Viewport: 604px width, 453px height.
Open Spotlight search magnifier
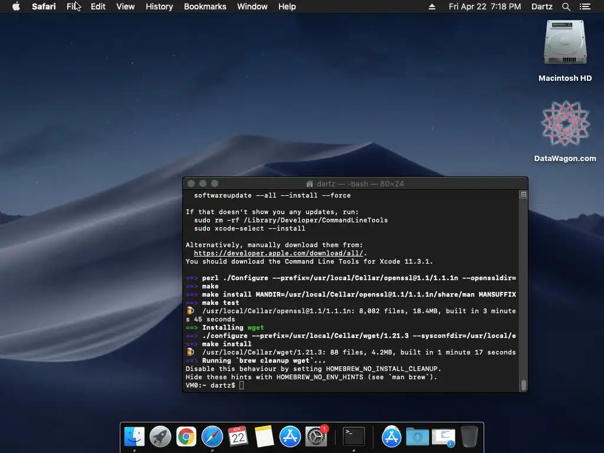566,6
